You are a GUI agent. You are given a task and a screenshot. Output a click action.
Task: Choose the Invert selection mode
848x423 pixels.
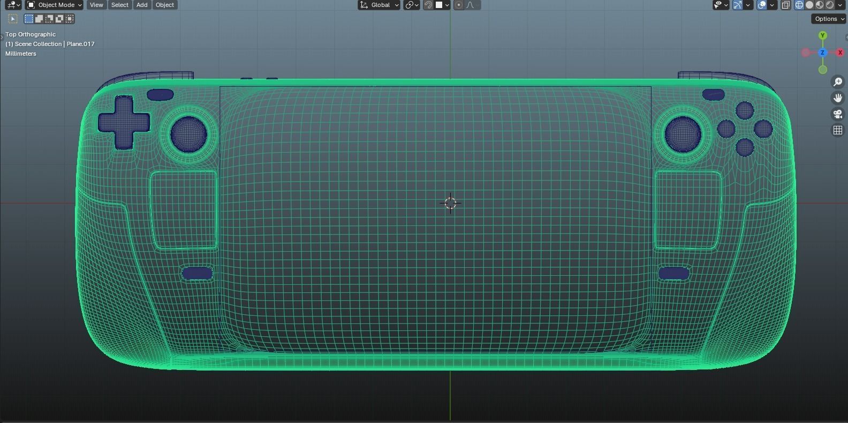[x=59, y=19]
